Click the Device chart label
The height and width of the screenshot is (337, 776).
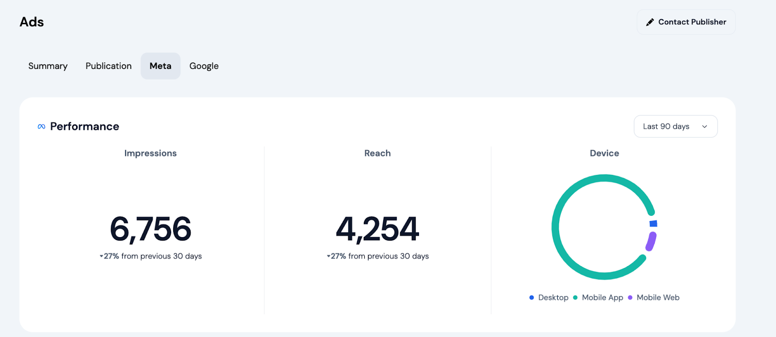(x=604, y=153)
